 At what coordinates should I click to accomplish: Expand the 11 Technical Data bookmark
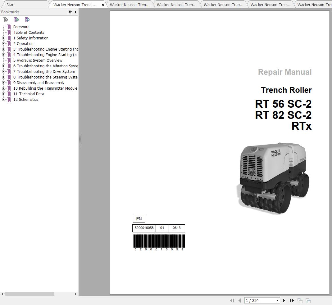[3, 94]
